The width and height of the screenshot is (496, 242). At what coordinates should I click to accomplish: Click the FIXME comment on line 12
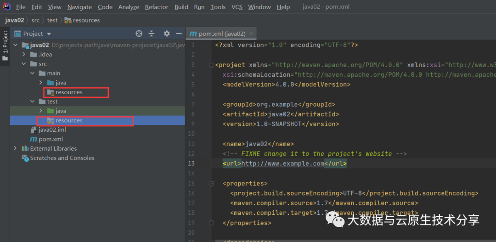pyautogui.click(x=315, y=154)
